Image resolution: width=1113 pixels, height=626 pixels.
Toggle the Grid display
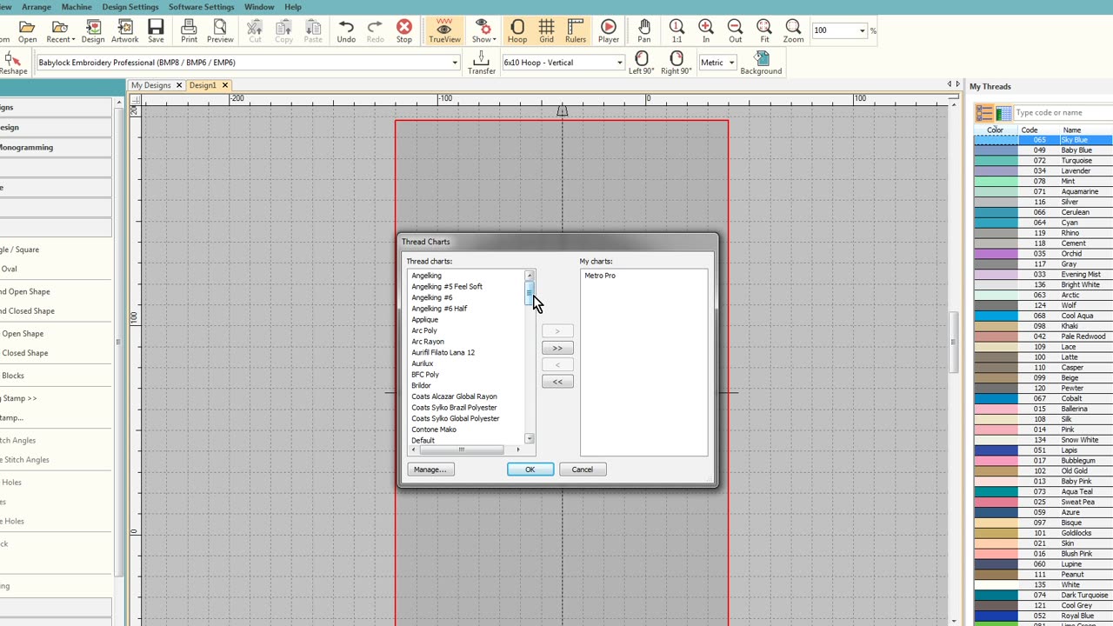(546, 31)
